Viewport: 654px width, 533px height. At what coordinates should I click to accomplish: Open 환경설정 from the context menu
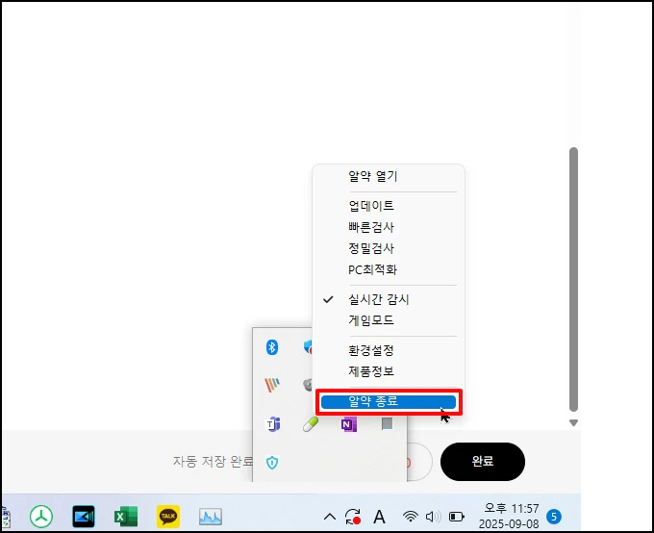(x=389, y=350)
